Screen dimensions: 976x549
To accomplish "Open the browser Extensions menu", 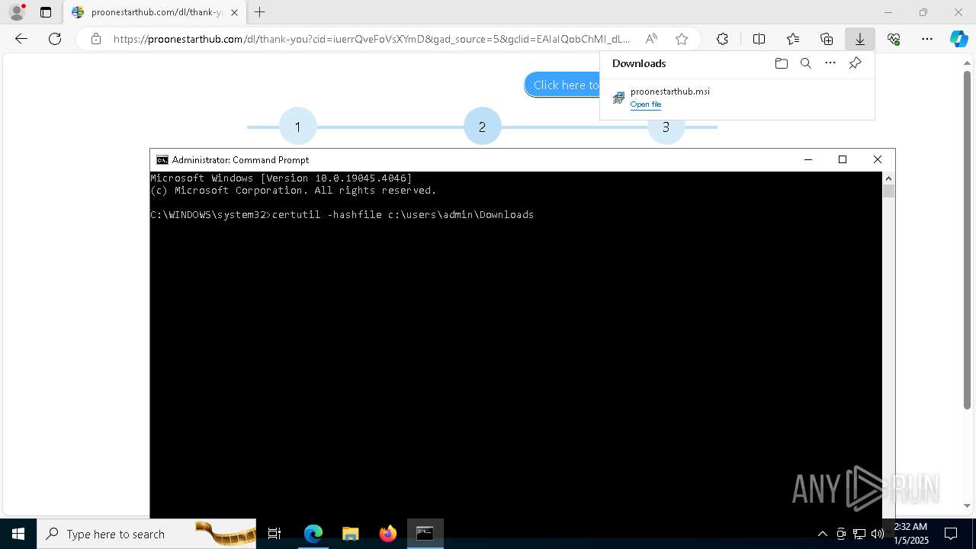I will (722, 39).
